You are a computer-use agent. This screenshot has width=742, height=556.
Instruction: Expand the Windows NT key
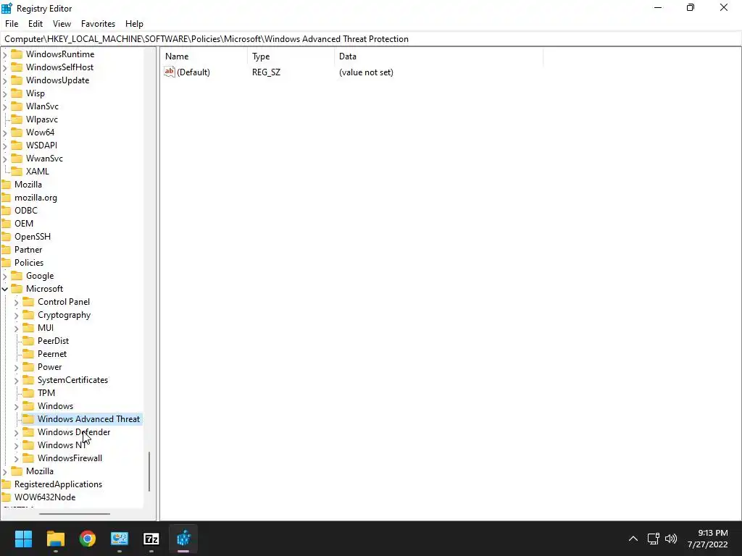[17, 445]
